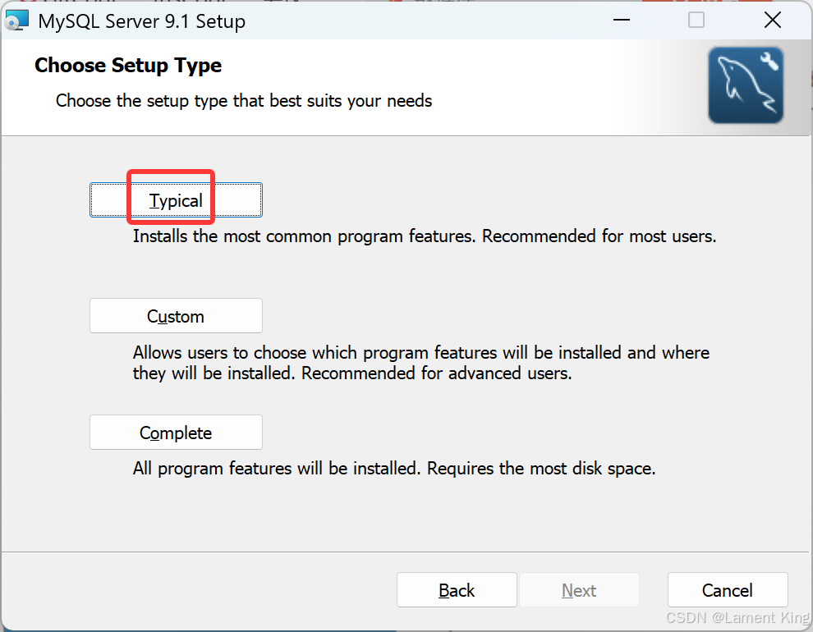Cancel the MySQL Server installation

[x=728, y=589]
